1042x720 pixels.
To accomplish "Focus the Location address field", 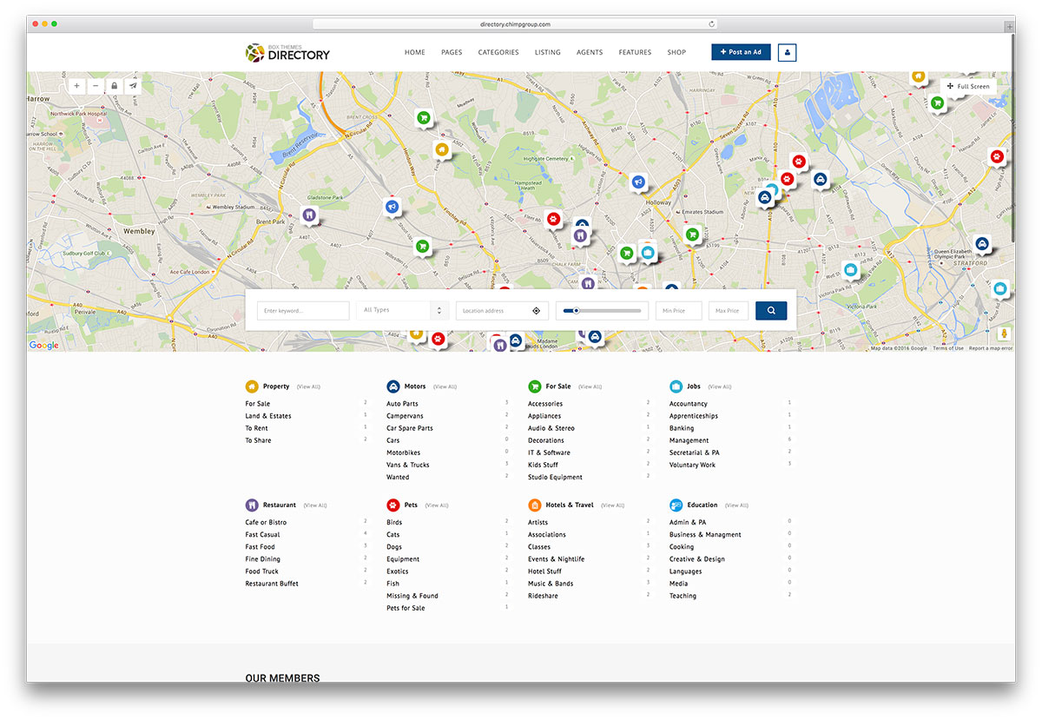I will tap(502, 311).
